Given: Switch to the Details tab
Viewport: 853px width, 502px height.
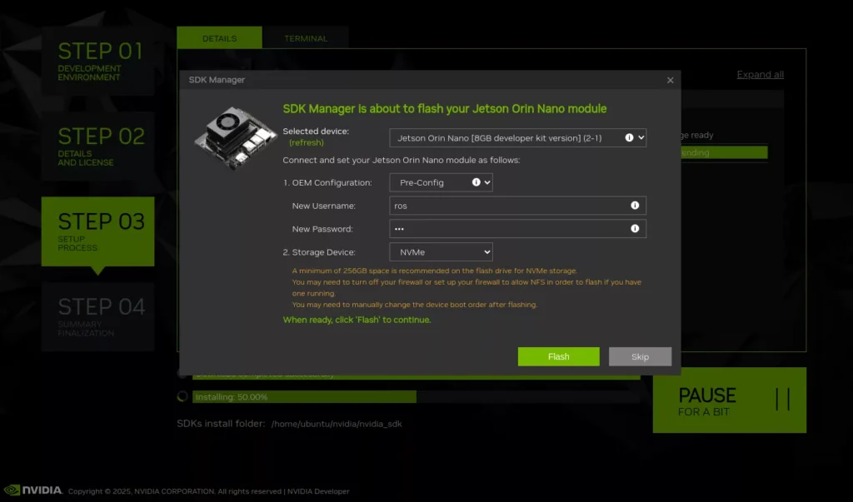Looking at the screenshot, I should pos(219,38).
